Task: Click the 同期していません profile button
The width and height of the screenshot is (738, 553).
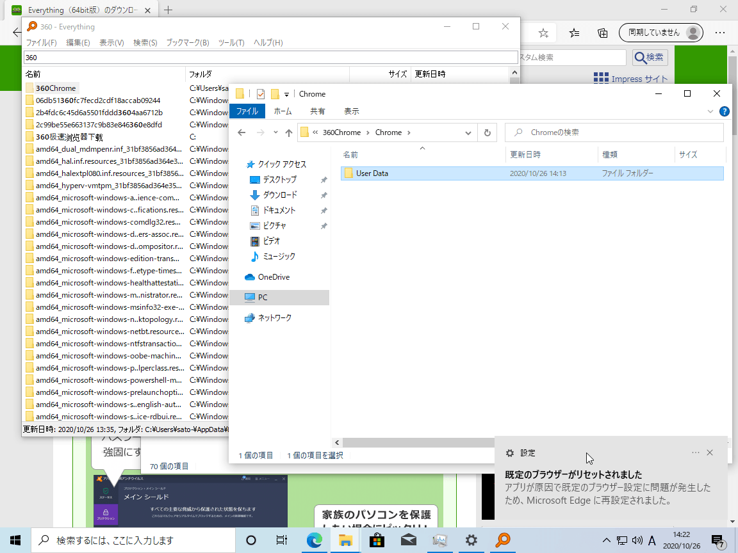Action: (660, 33)
